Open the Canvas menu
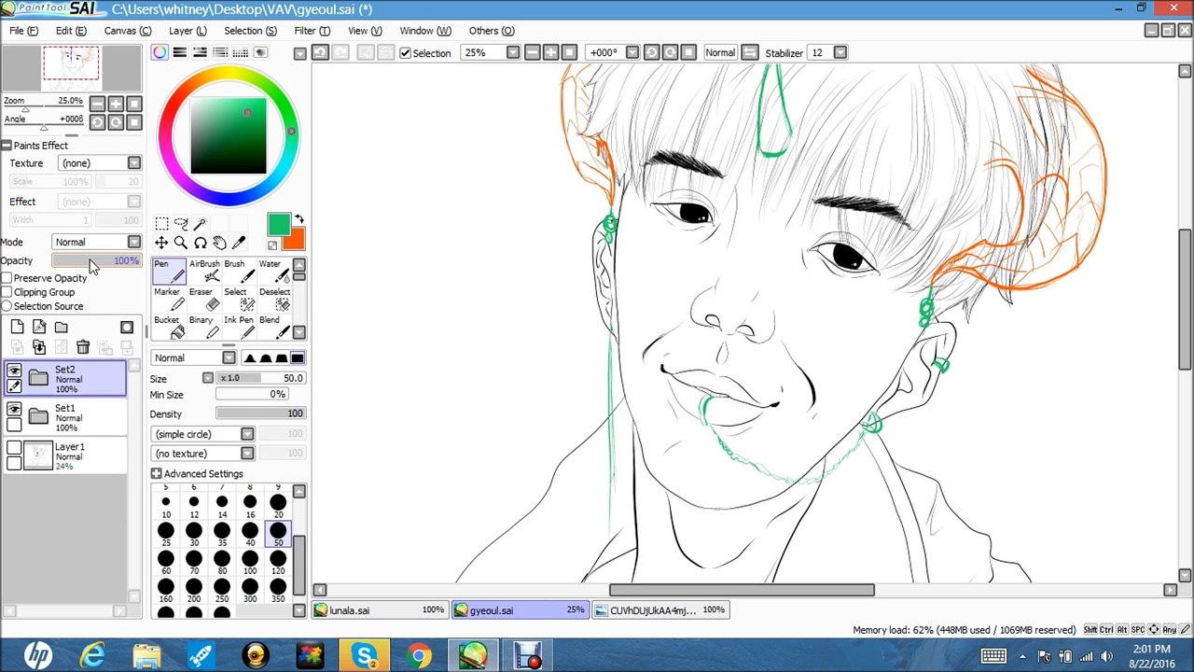 [x=127, y=31]
